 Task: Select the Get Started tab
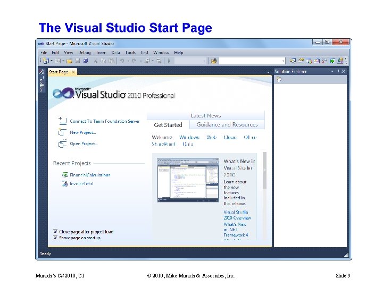click(x=168, y=125)
